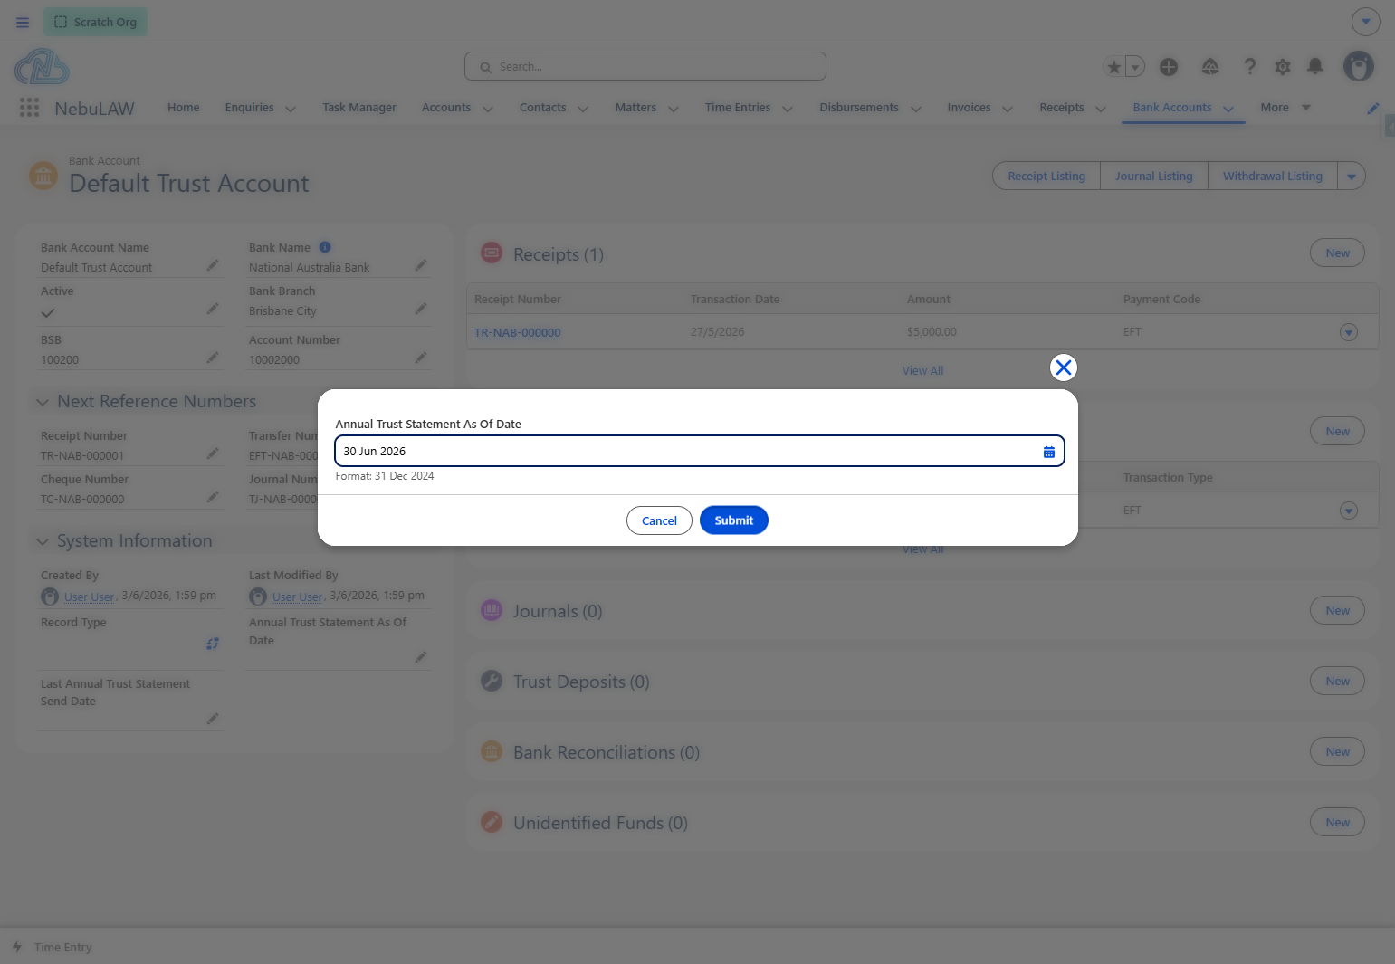Screen dimensions: 1395x964
Task: Open the row actions for TR-NAB-000000
Action: click(1349, 332)
